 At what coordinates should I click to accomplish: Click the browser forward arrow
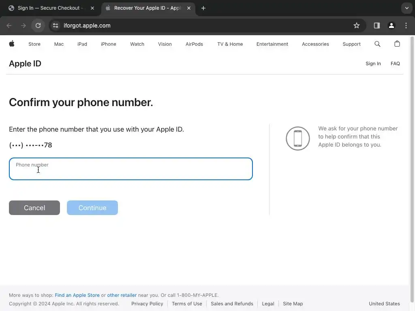[x=24, y=26]
